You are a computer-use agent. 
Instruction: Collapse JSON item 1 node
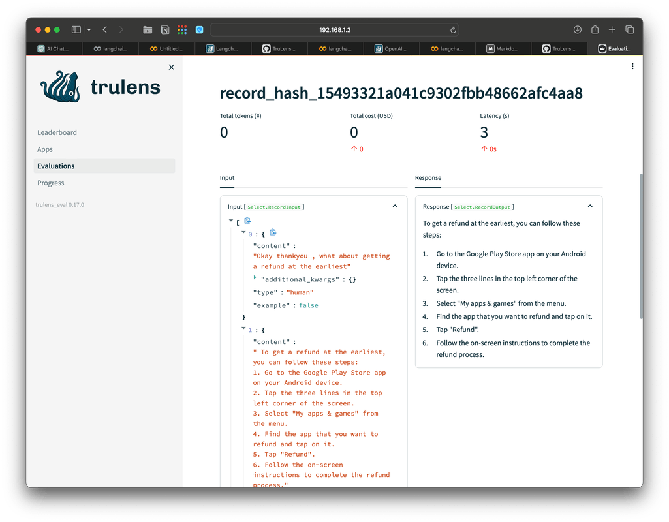[243, 329]
